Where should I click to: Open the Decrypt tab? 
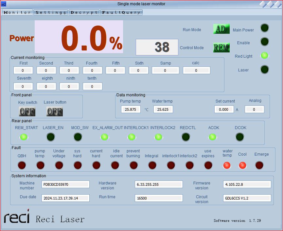[x=84, y=12]
